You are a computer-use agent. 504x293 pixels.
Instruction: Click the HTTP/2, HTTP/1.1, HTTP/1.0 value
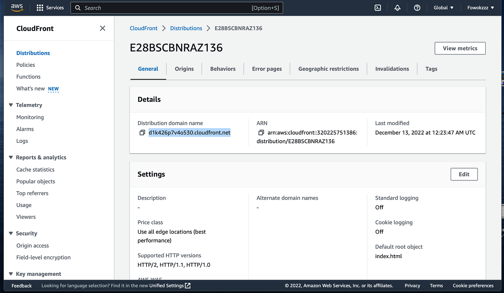pyautogui.click(x=174, y=265)
